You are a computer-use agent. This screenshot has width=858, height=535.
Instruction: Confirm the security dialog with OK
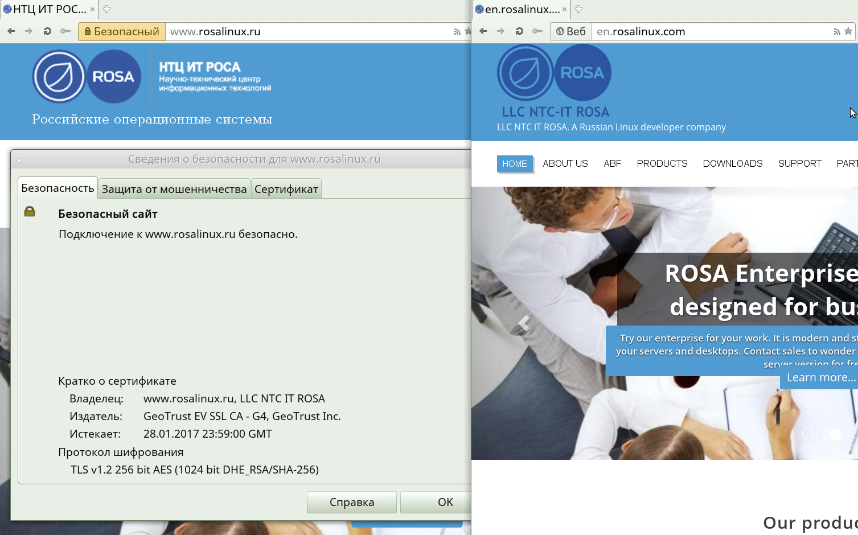point(436,502)
